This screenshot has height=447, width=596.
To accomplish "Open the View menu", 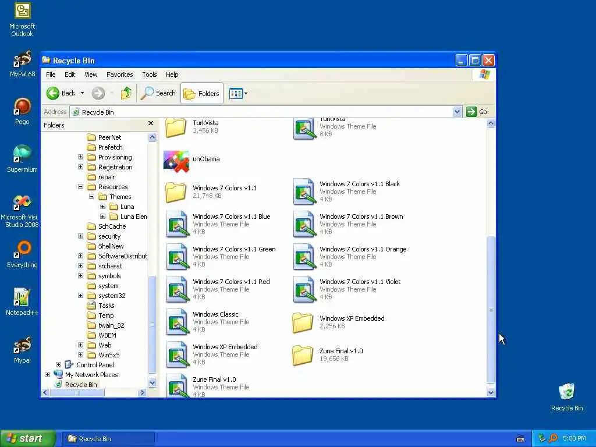I will pyautogui.click(x=91, y=74).
